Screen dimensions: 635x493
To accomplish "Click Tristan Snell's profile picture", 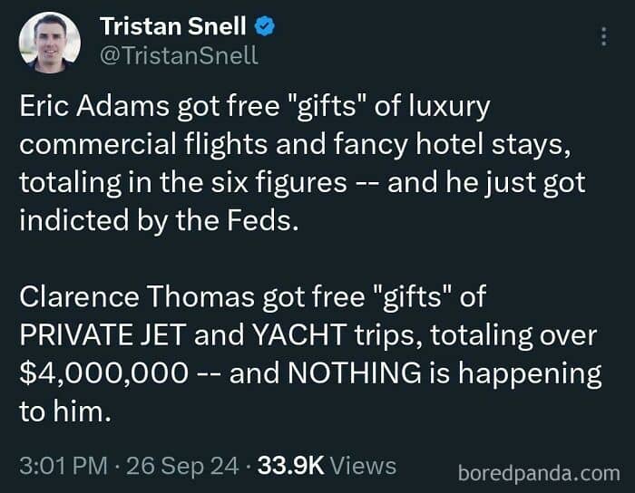I will (x=49, y=42).
